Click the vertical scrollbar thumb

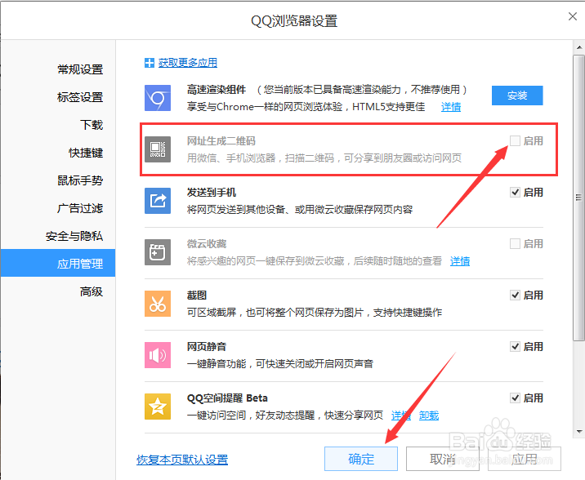(579, 198)
